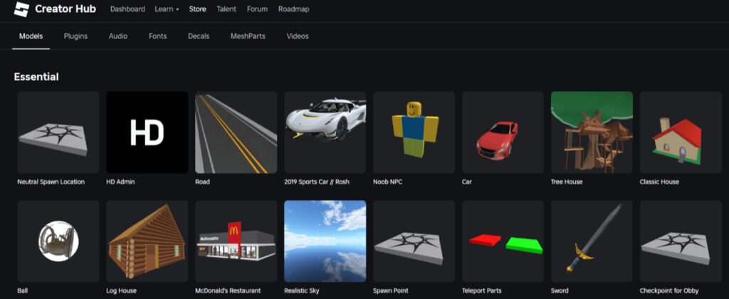Click the "Road" item title
Viewport: 729px width, 299px height.
203,182
